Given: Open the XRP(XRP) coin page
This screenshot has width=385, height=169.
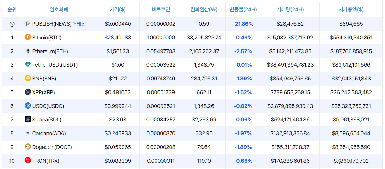Looking at the screenshot, I should (44, 92).
